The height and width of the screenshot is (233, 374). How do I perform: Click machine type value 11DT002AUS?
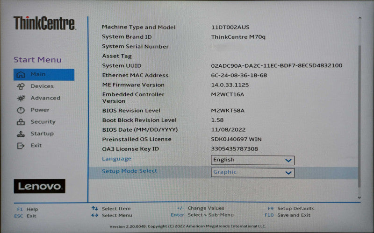[x=230, y=27]
